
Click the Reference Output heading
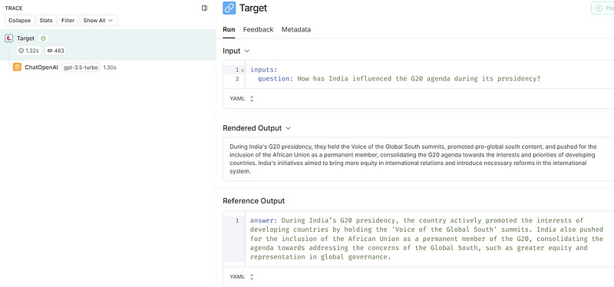tap(254, 201)
